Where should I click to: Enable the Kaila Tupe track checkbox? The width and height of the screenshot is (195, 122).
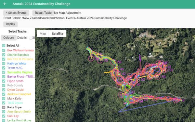click(x=4, y=107)
